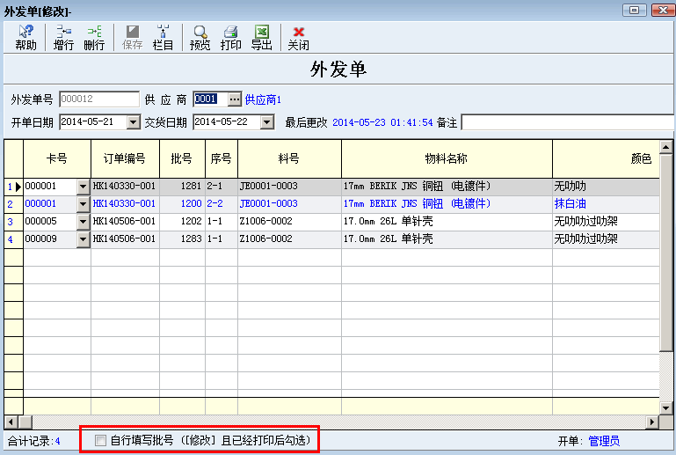Click Z1006-0002 part number in row 4

coord(289,239)
